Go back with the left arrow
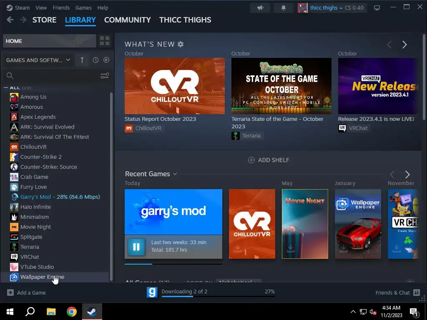This screenshot has height=320, width=427. 10,20
